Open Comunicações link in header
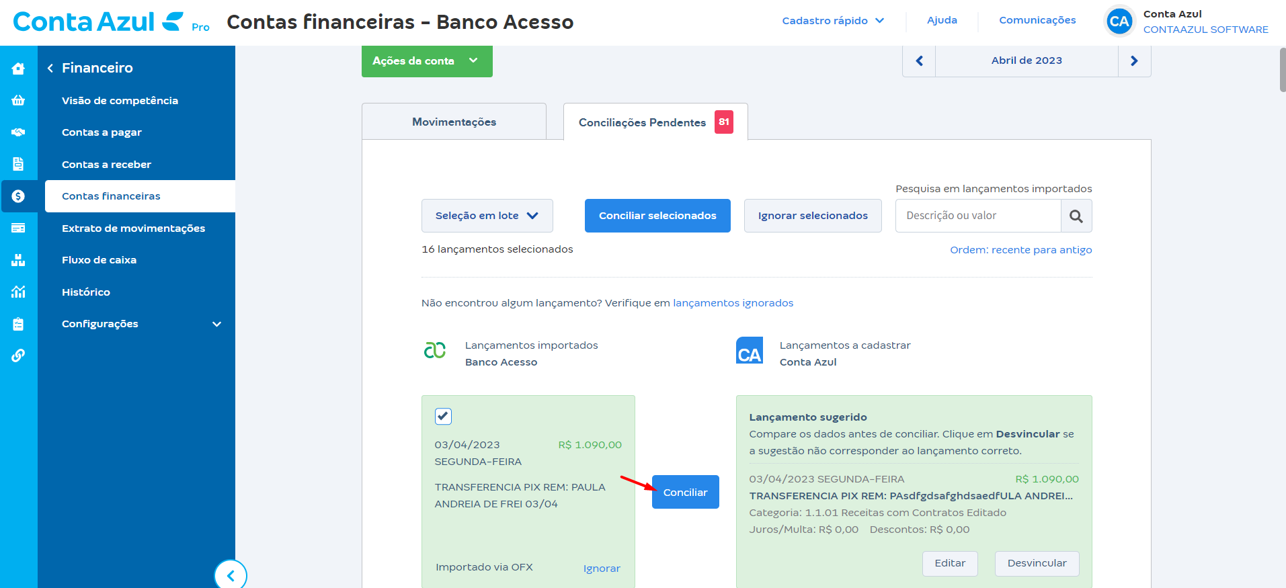 coord(1037,20)
